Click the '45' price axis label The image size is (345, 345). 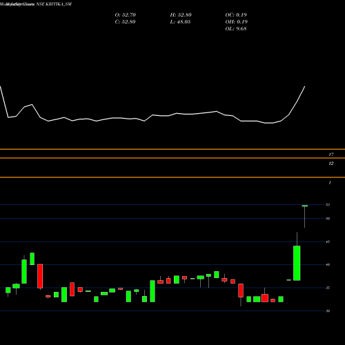328,241
